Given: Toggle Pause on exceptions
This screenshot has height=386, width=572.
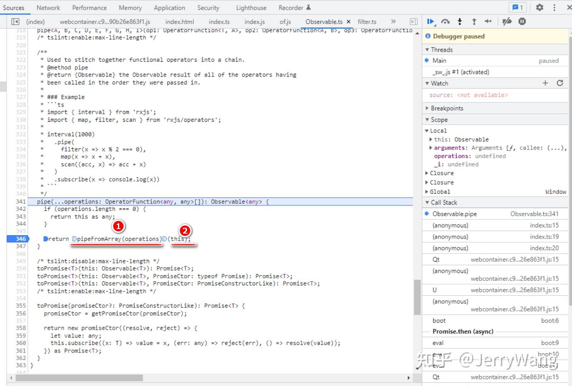Looking at the screenshot, I should [x=522, y=22].
